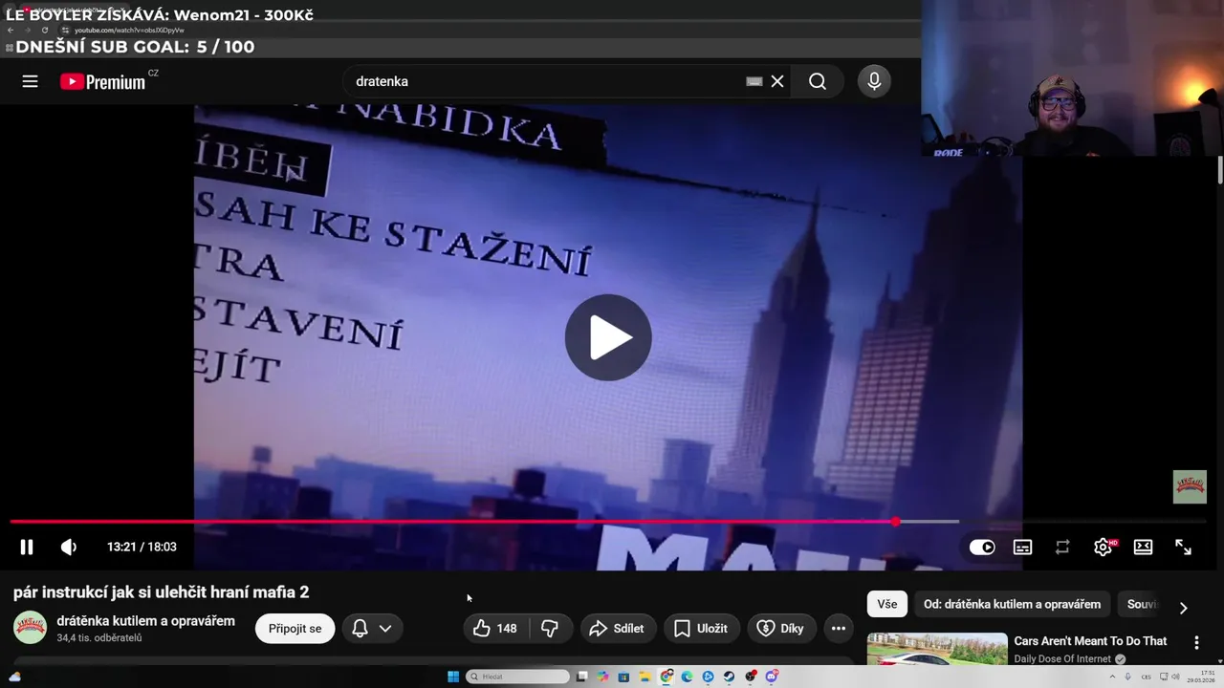This screenshot has height=688, width=1224.
Task: Open Microsoft Edge from the taskbar
Action: coord(687,677)
